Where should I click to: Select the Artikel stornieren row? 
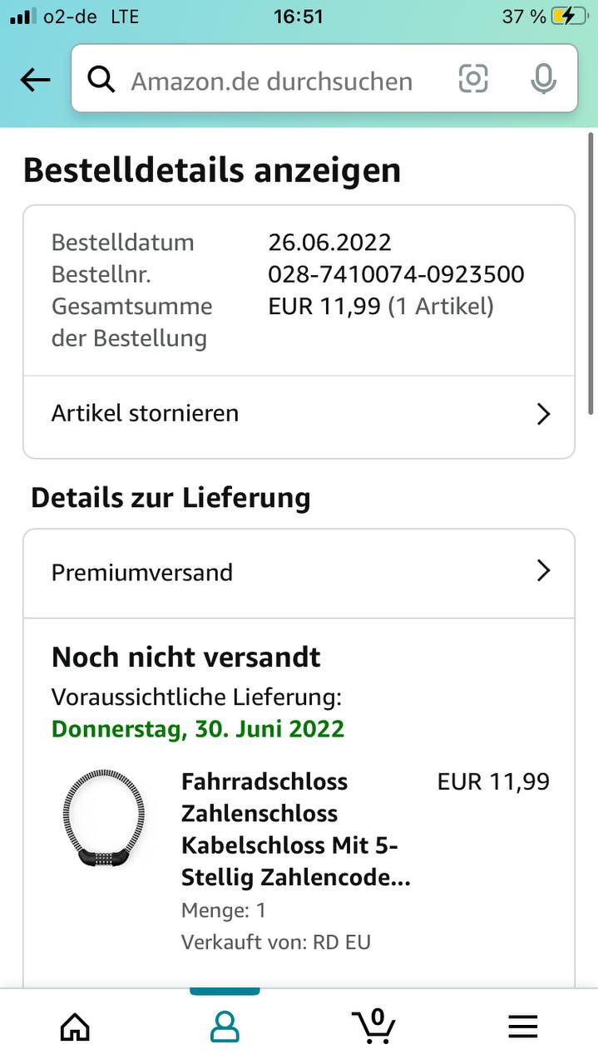coord(299,414)
